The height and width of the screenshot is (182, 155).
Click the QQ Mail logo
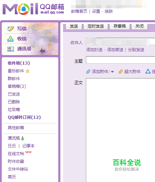click(x=33, y=9)
